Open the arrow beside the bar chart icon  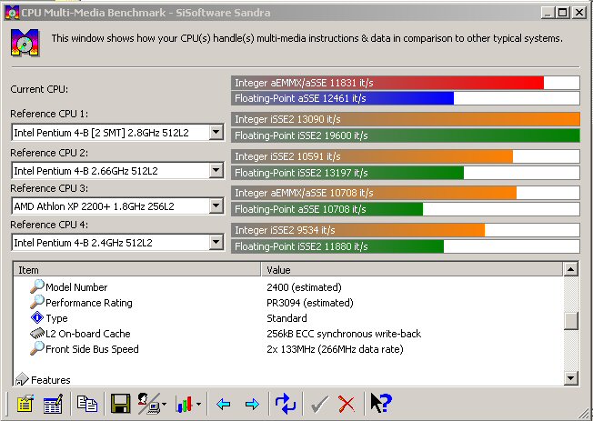coord(199,405)
